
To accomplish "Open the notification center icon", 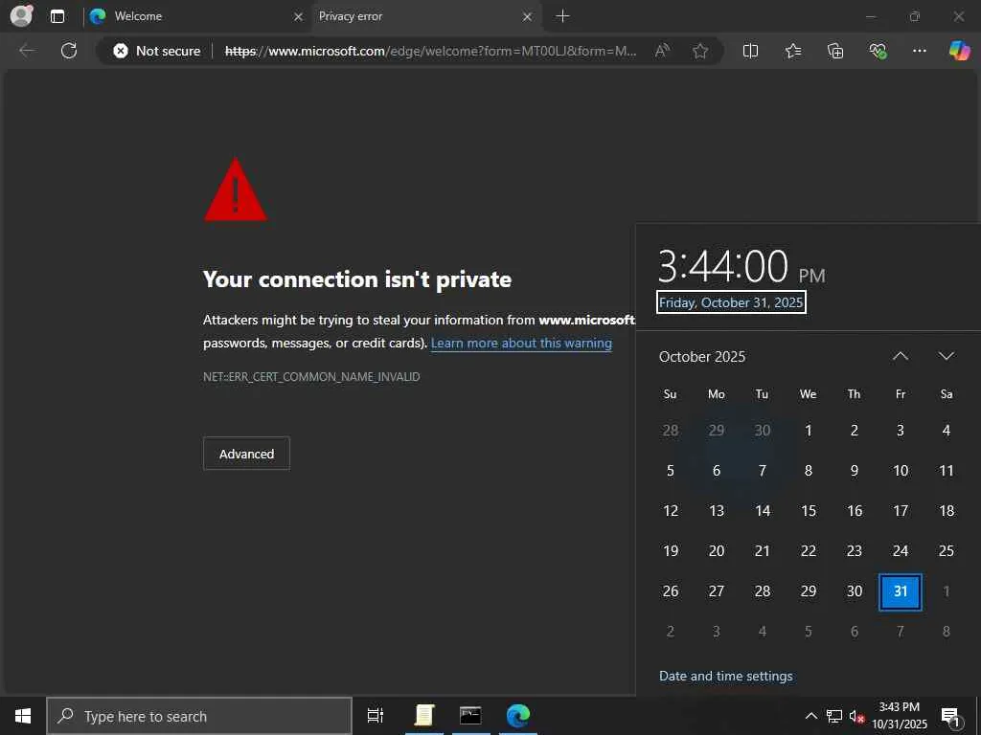I will pos(950,716).
